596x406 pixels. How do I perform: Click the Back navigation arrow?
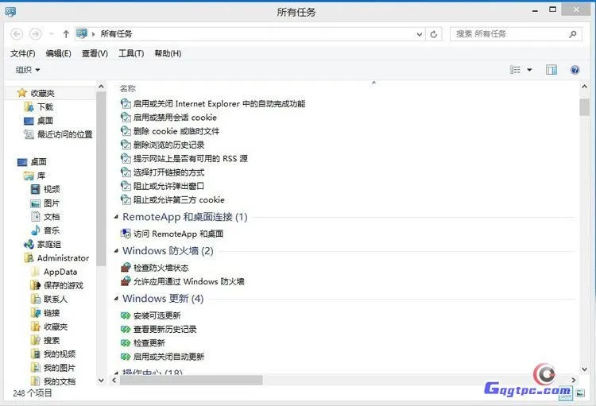(x=17, y=34)
